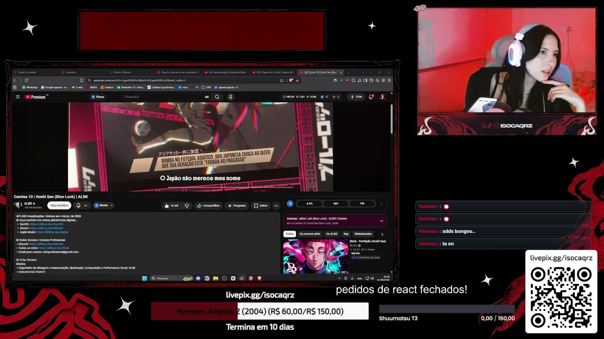Open the Discord link in description
The width and height of the screenshot is (604, 339).
46,244
